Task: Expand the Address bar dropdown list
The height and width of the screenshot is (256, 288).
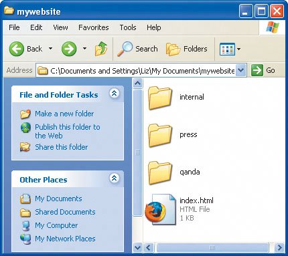Action: pos(240,70)
